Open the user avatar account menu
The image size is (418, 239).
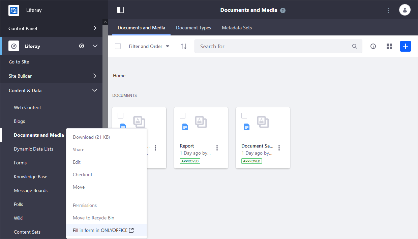click(405, 10)
